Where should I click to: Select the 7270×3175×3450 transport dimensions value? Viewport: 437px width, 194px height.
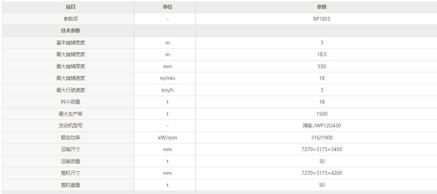coord(321,149)
